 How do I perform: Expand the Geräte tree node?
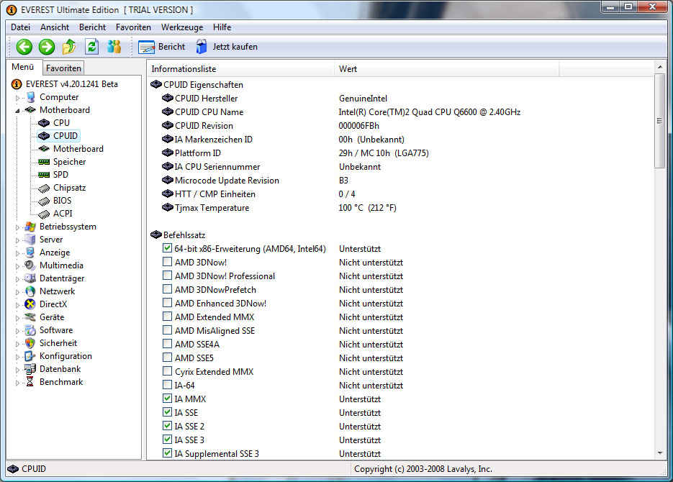click(x=17, y=318)
